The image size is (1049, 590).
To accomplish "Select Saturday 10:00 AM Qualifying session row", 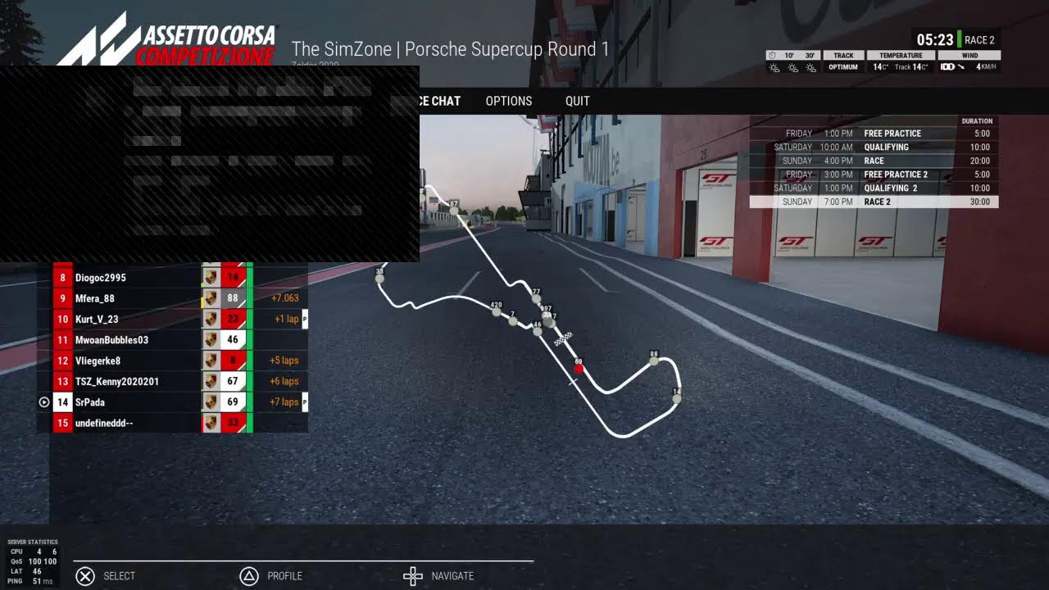I will pos(874,147).
